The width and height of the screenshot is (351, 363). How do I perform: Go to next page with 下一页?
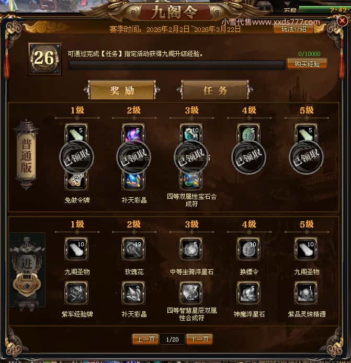tap(199, 339)
